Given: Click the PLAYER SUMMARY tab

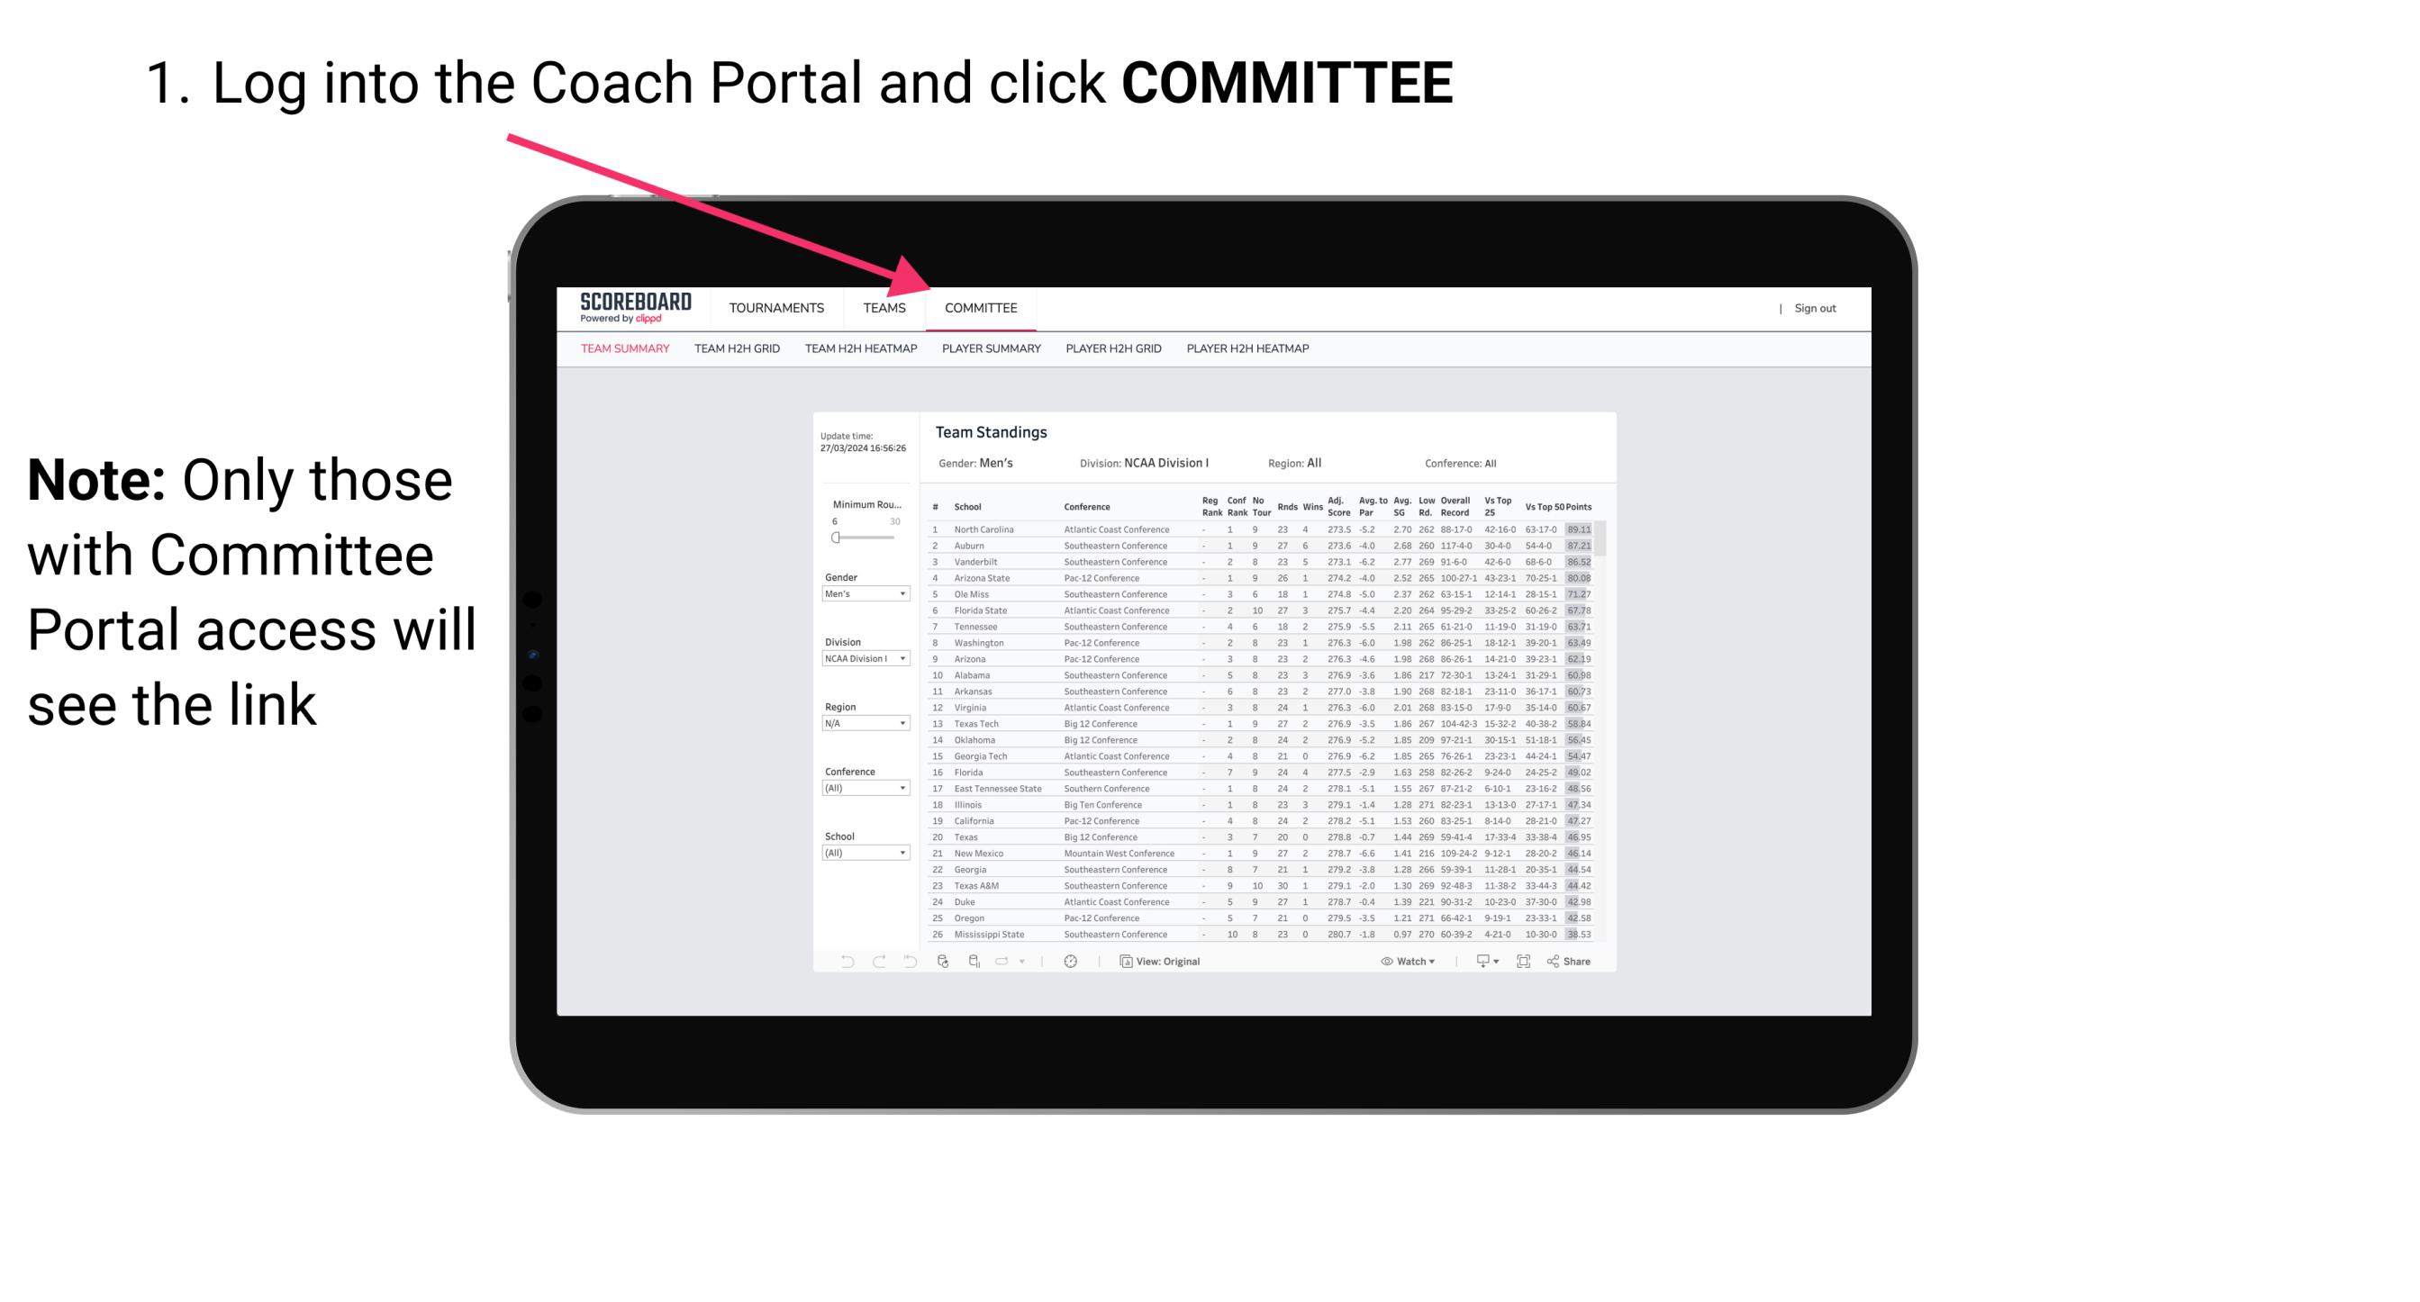Looking at the screenshot, I should (990, 351).
